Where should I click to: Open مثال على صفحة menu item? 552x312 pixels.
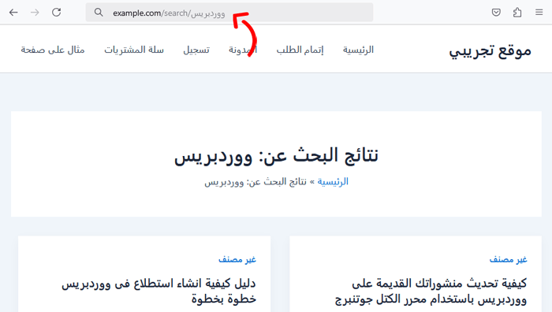pyautogui.click(x=53, y=50)
